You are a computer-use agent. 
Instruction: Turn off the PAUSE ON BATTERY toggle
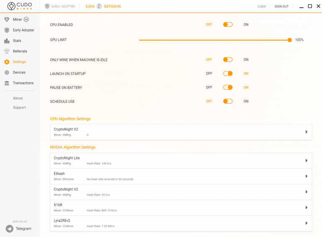pos(228,88)
